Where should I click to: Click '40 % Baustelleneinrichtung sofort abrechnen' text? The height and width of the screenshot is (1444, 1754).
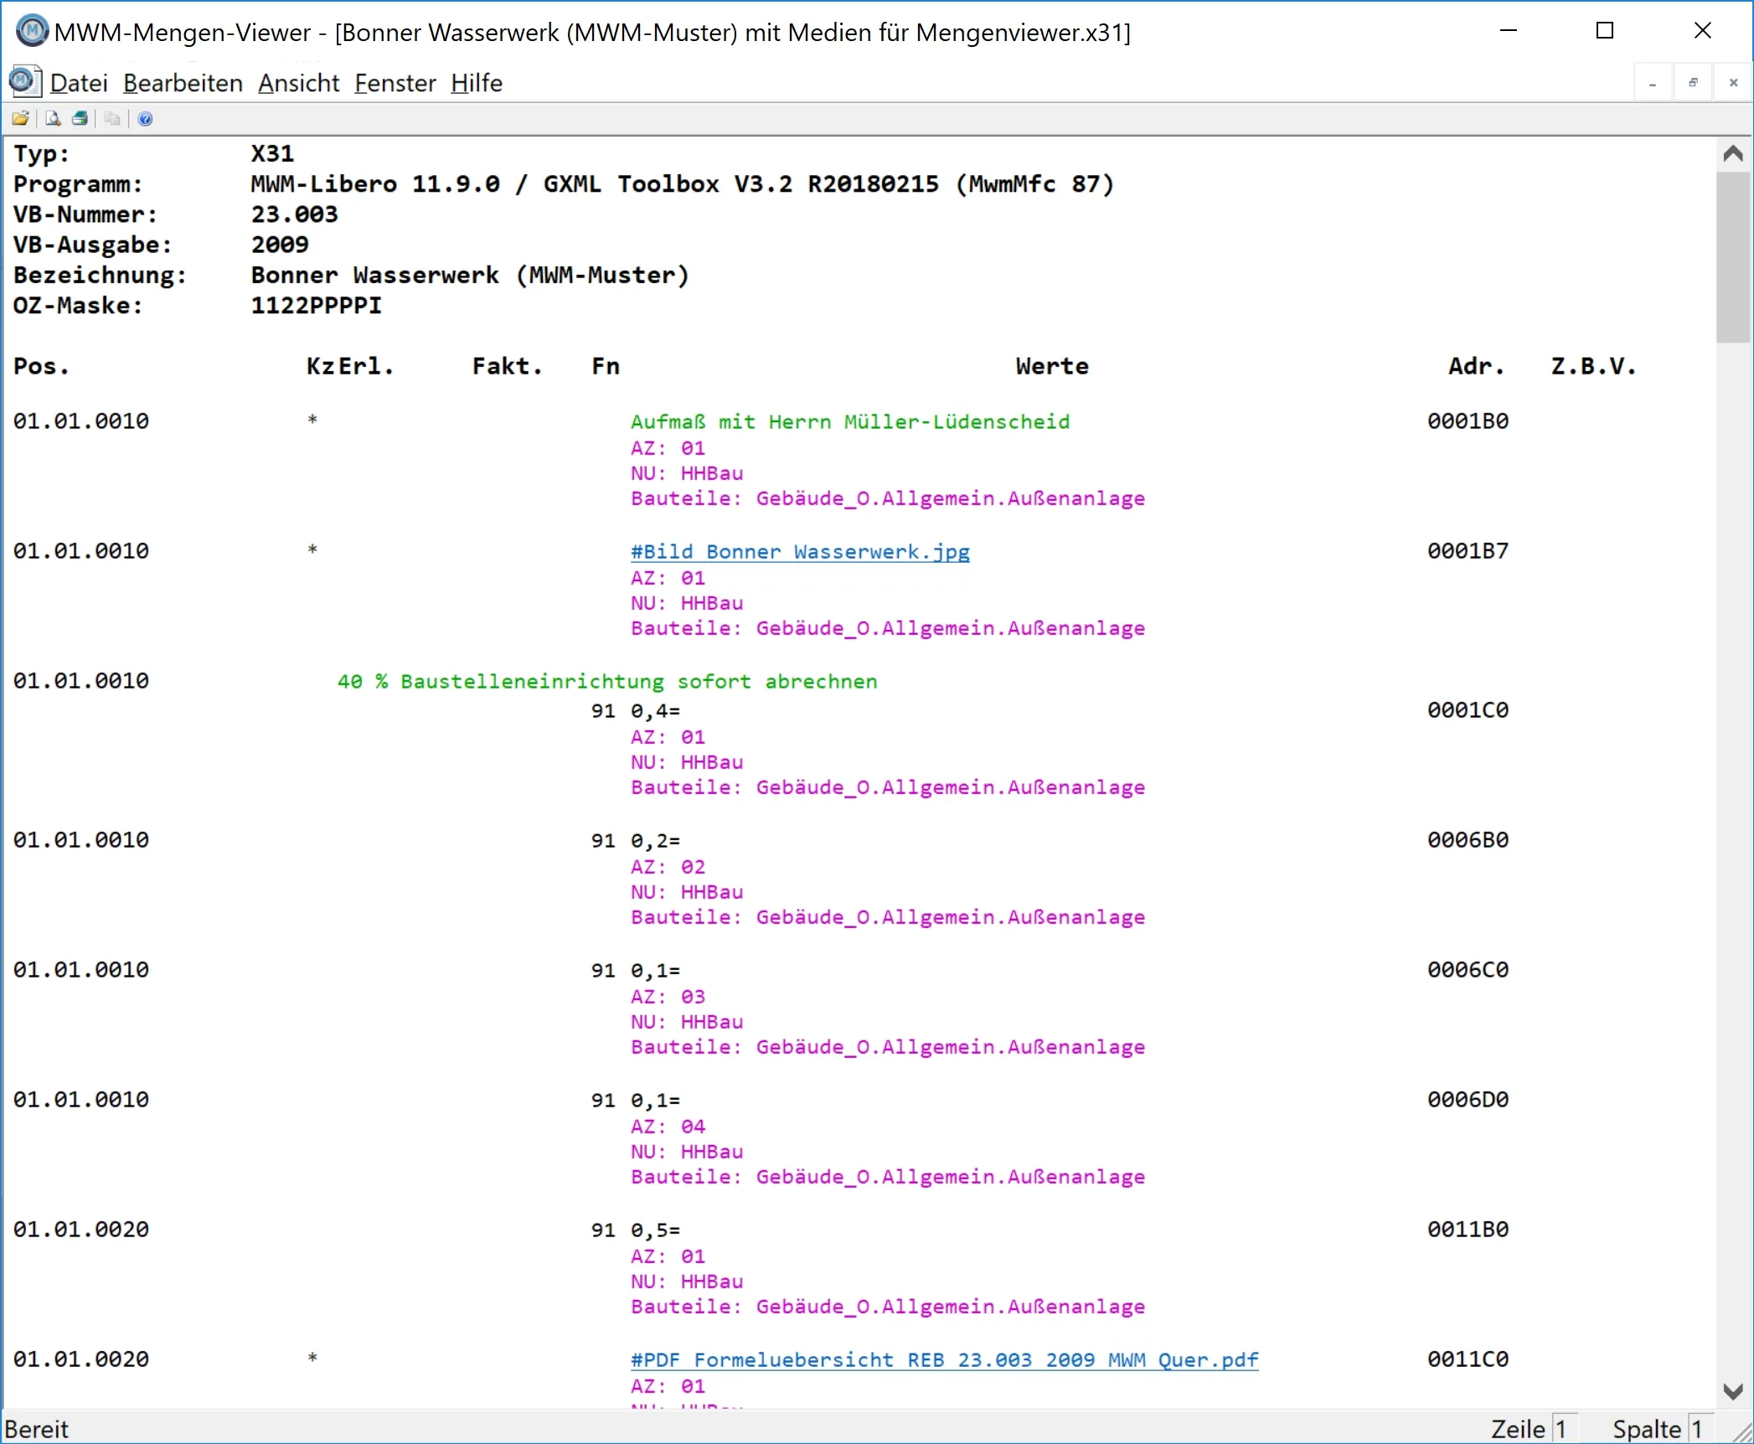tap(606, 681)
